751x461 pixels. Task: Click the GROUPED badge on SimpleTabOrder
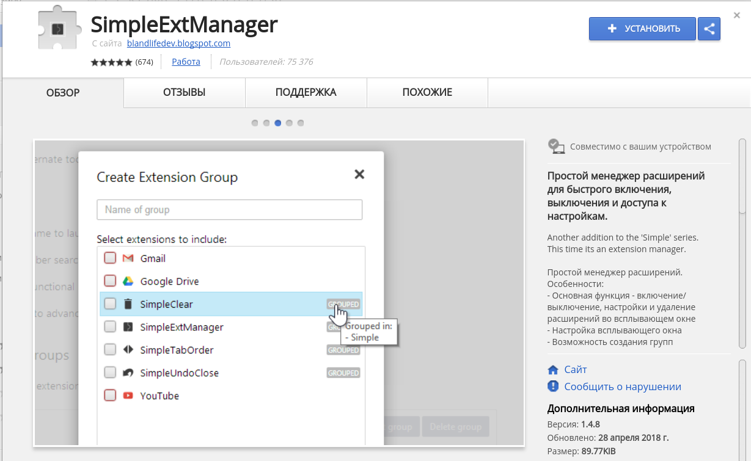(x=343, y=350)
